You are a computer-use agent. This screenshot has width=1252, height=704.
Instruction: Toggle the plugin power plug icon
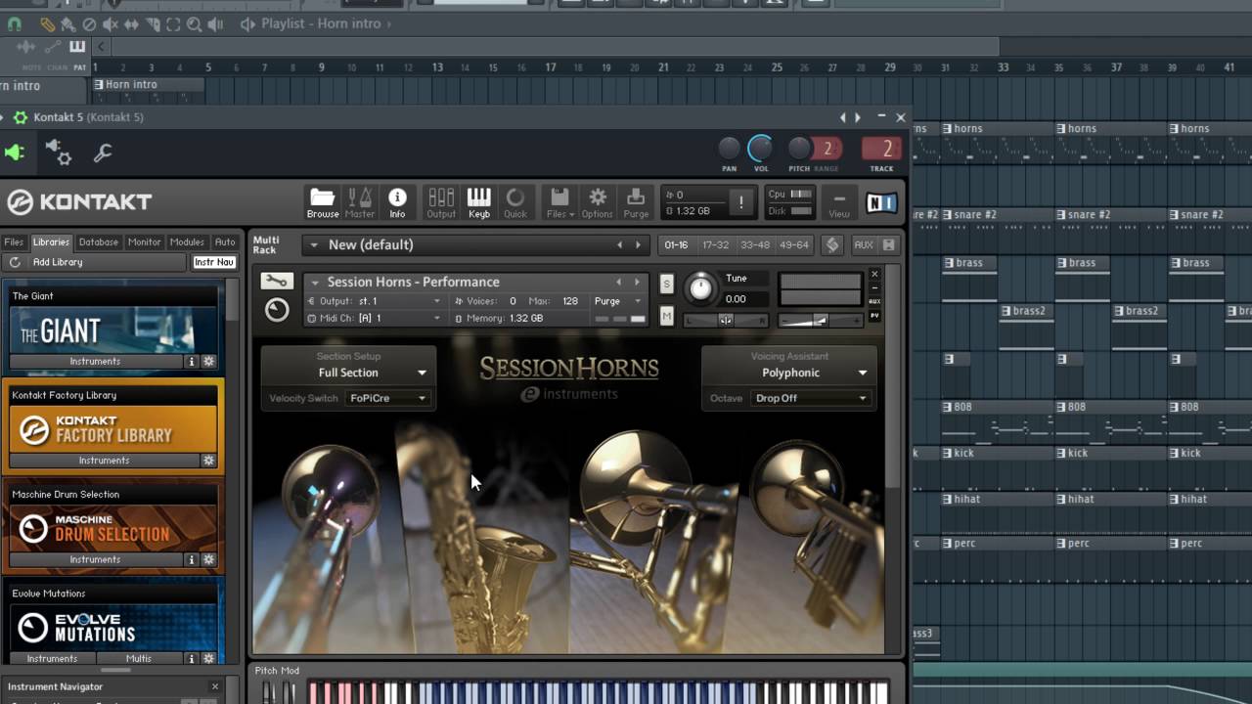pos(15,153)
